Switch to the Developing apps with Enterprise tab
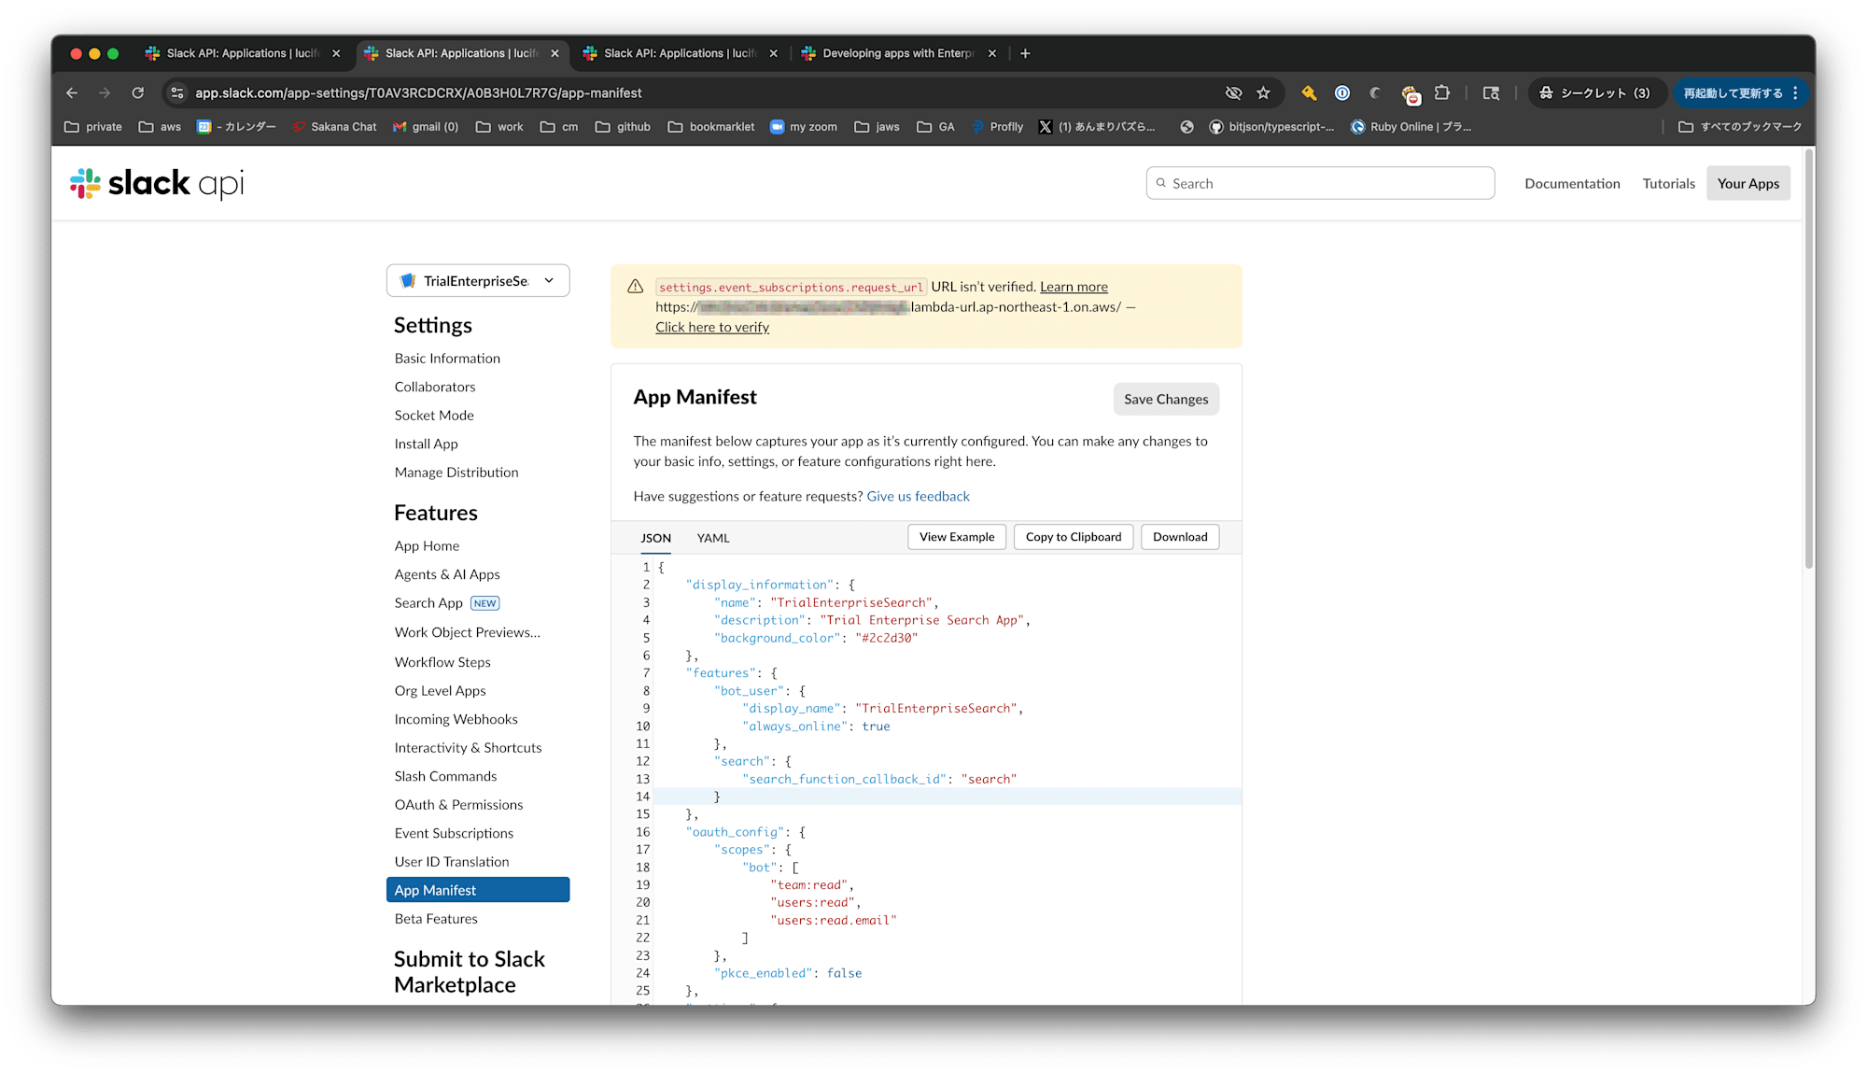 pos(898,53)
